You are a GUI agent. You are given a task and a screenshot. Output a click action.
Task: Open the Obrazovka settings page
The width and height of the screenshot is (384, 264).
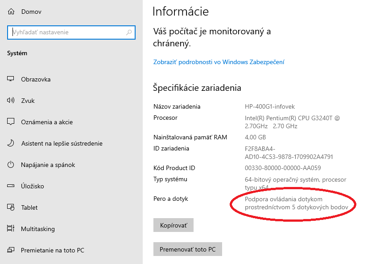(x=36, y=79)
